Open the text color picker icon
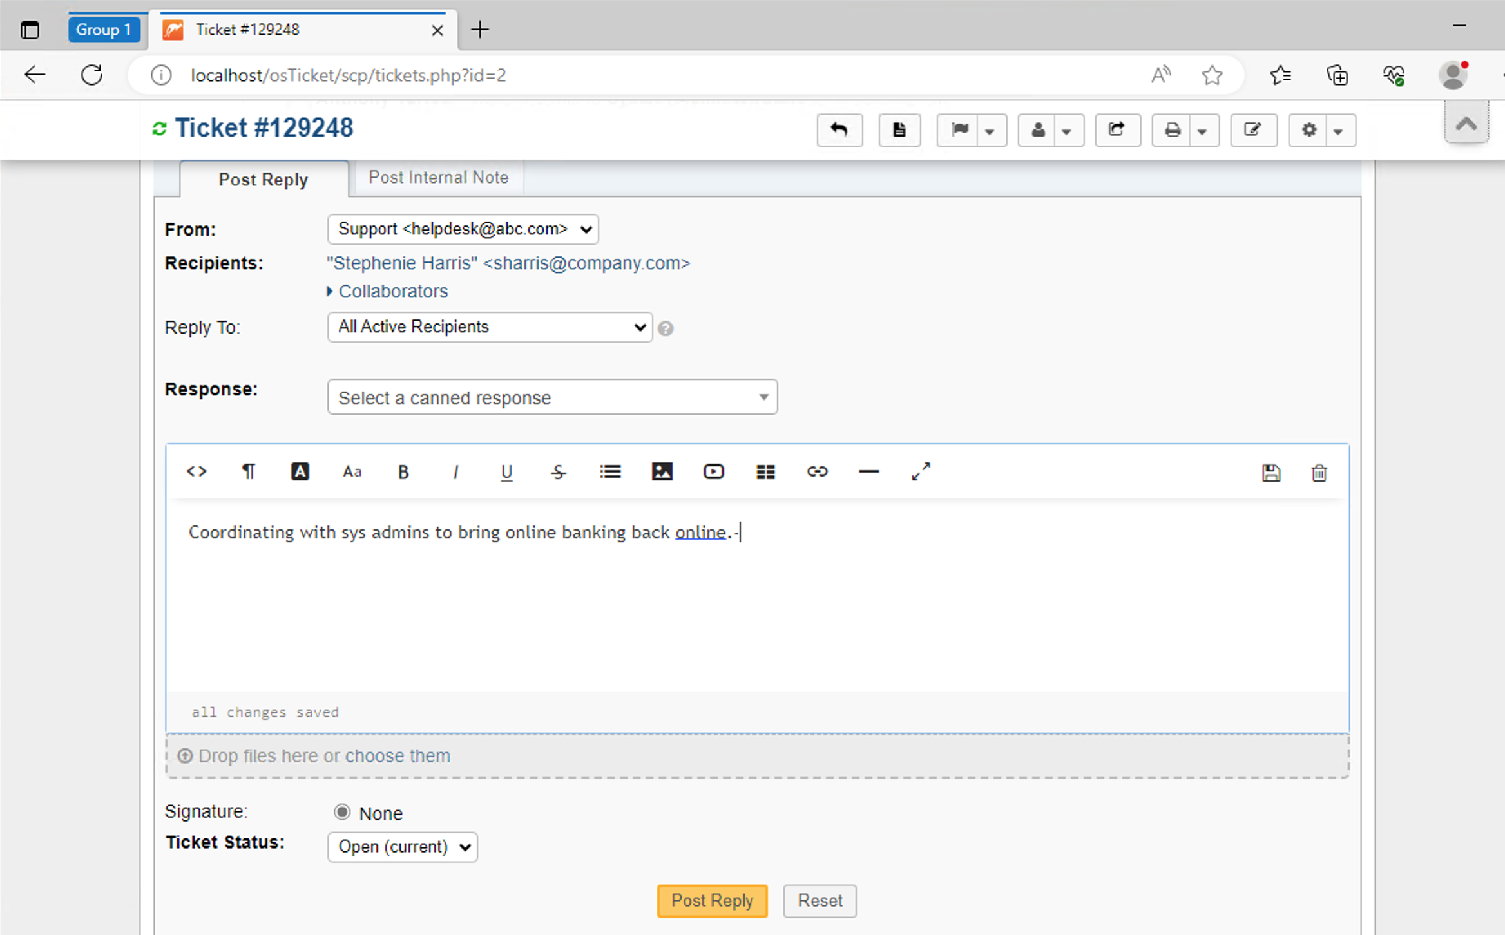Screen dimensions: 1505x935 point(300,472)
